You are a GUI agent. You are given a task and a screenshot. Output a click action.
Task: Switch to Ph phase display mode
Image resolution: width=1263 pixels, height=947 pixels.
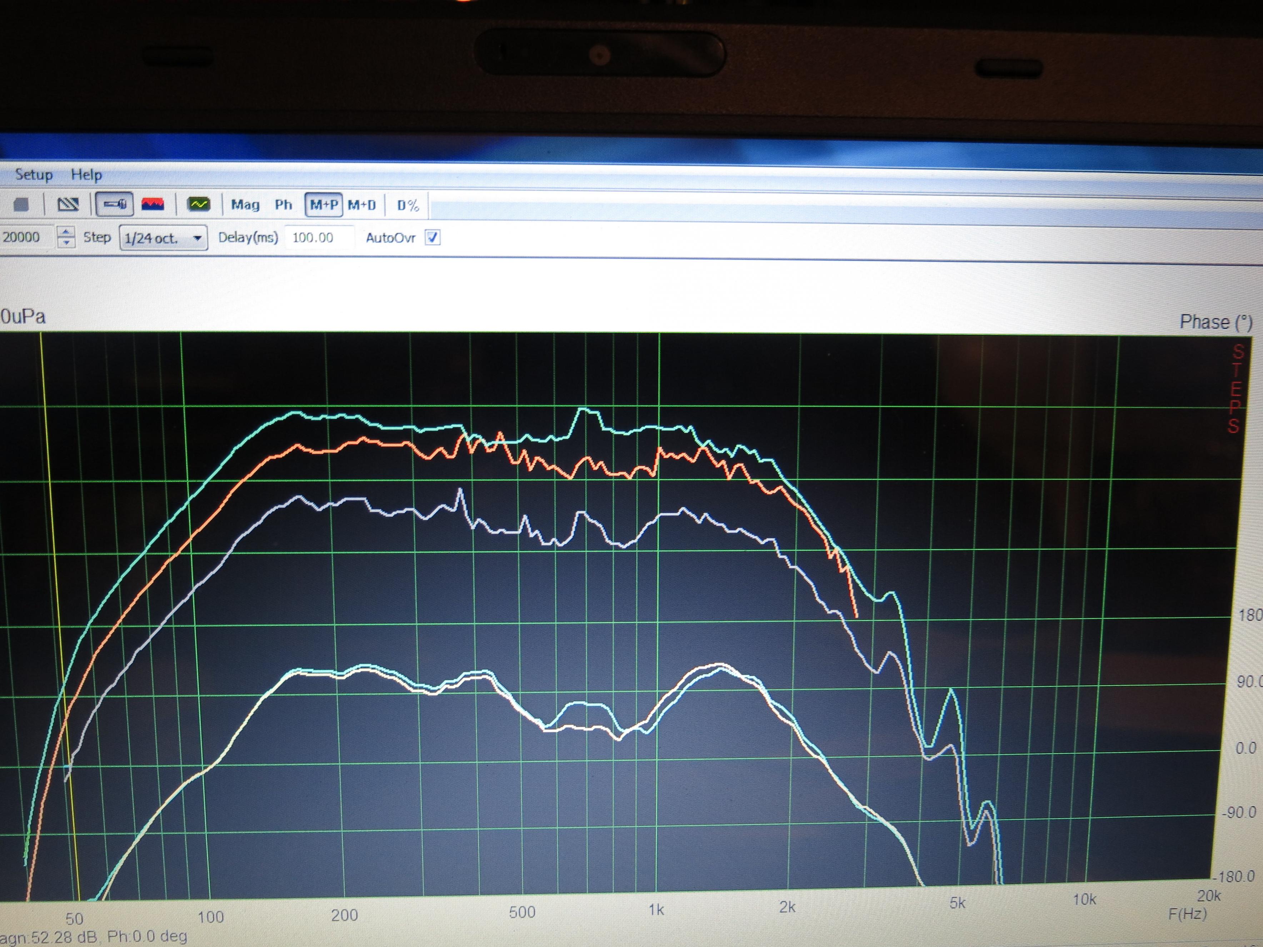pyautogui.click(x=283, y=204)
